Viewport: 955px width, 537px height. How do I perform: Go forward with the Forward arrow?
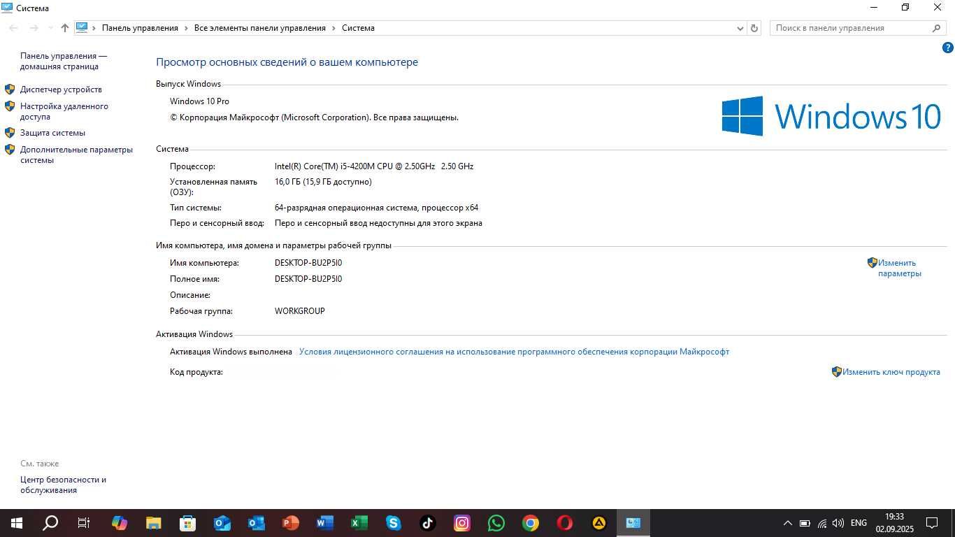tap(34, 28)
